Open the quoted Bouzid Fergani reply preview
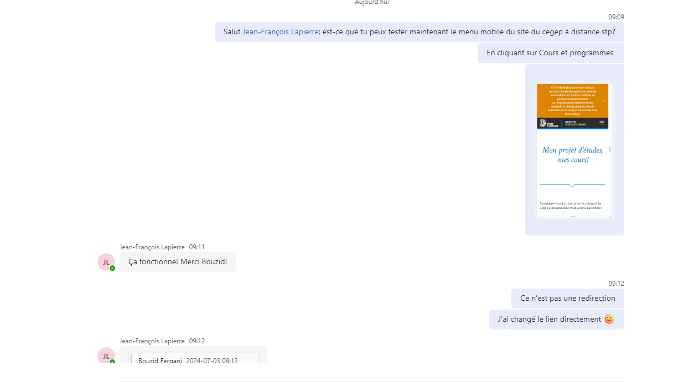694x382 pixels. [x=193, y=358]
